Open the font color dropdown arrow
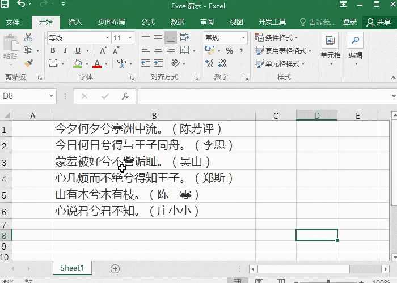The width and height of the screenshot is (397, 283). (x=107, y=63)
